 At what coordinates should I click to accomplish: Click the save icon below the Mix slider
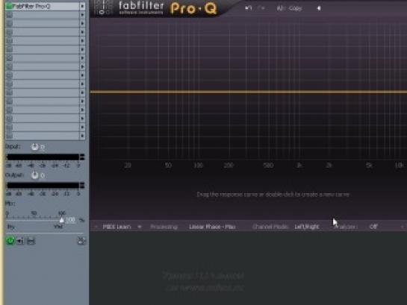(31, 241)
